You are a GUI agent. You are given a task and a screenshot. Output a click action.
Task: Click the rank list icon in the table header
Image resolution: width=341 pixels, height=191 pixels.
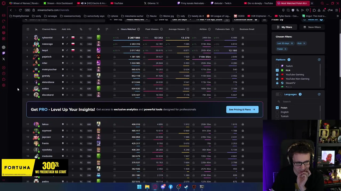point(28,29)
